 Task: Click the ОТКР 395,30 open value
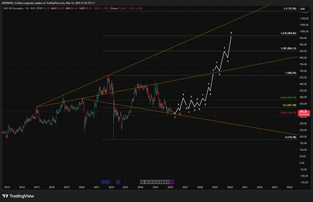pos(43,8)
